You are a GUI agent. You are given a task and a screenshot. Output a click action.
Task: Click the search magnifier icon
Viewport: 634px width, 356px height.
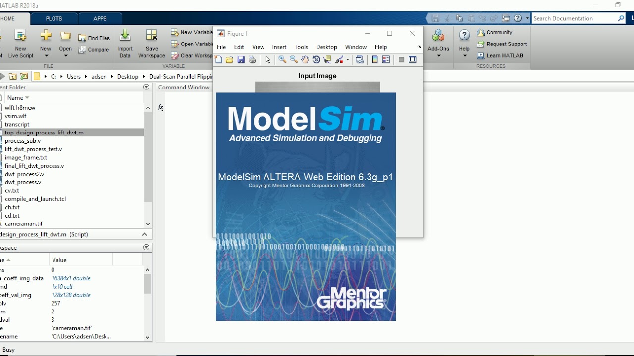click(621, 18)
